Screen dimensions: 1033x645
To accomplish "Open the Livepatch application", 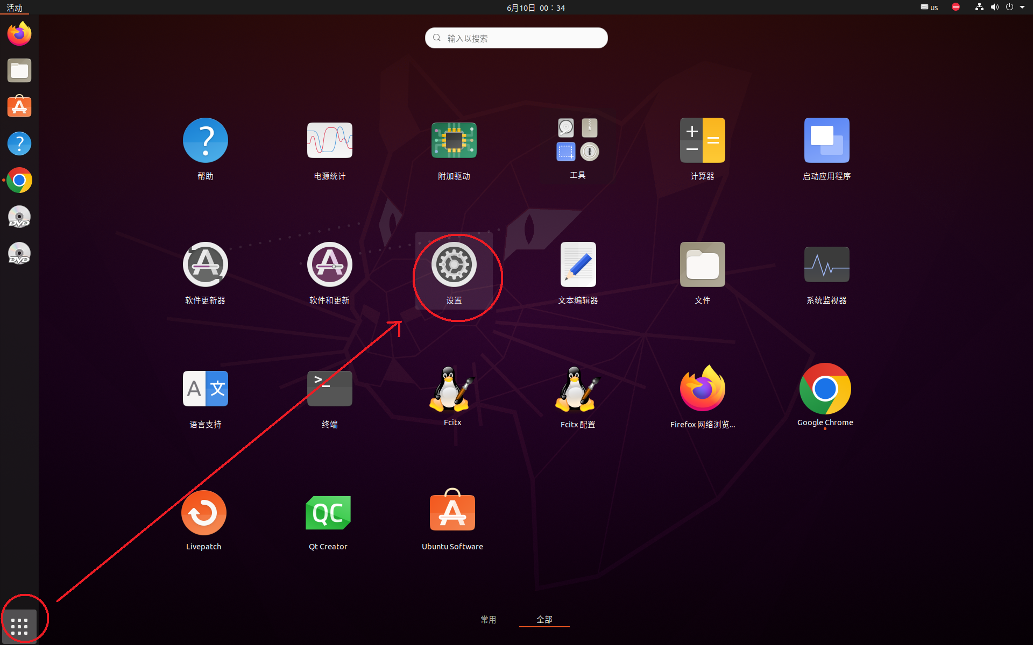I will tap(203, 513).
